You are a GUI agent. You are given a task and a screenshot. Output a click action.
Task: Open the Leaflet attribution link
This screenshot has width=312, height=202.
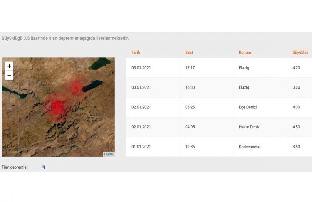(109, 154)
